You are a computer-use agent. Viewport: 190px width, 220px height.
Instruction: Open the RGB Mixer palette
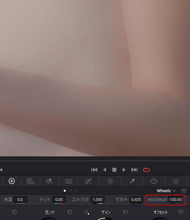click(49, 181)
